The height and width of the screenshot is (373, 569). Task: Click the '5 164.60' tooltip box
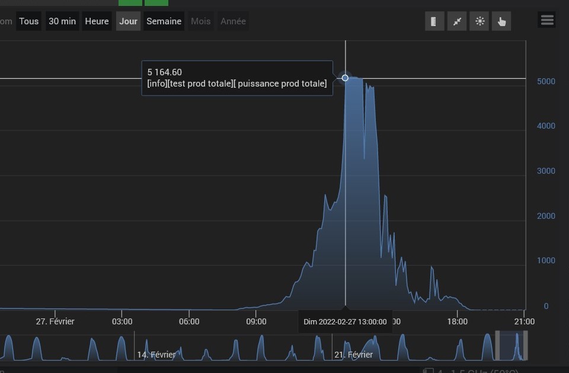click(x=237, y=78)
